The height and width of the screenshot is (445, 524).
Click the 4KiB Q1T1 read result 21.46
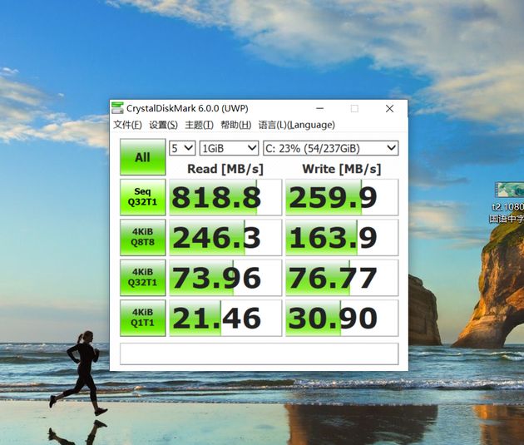point(225,318)
